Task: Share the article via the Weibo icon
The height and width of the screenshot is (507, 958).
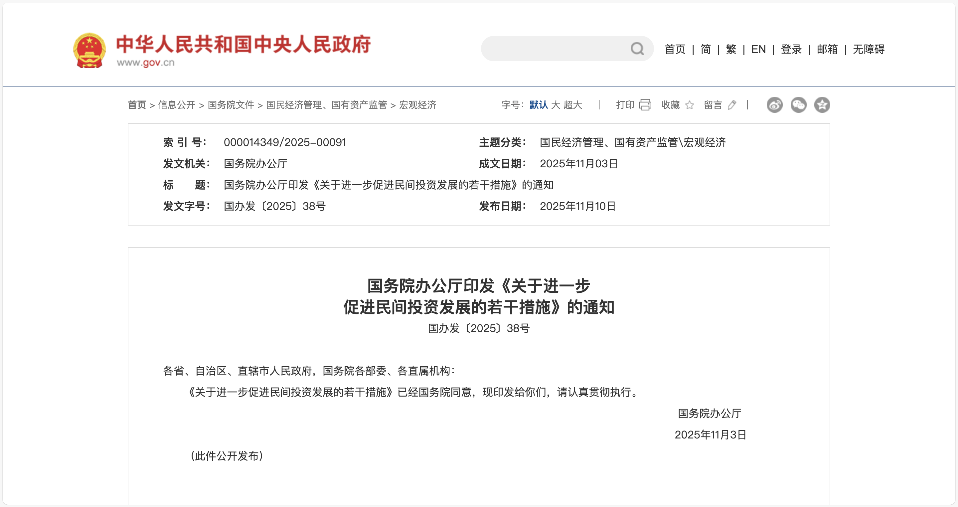Action: tap(775, 105)
